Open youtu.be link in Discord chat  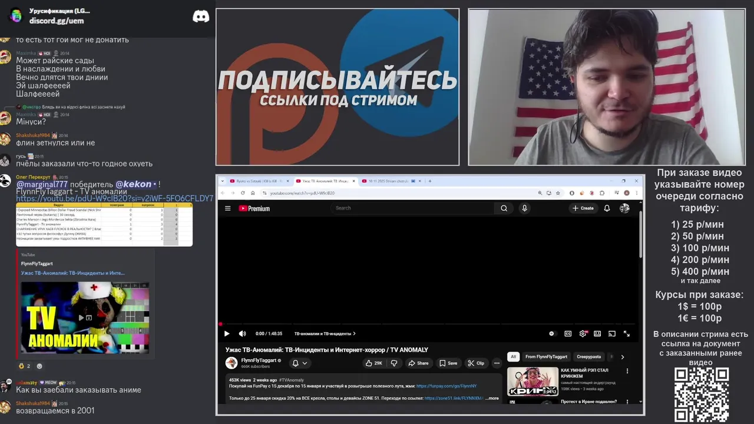[115, 199]
